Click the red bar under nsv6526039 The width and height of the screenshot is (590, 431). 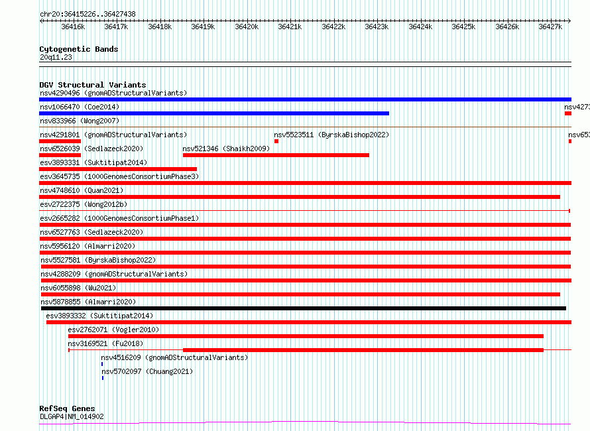click(x=60, y=155)
